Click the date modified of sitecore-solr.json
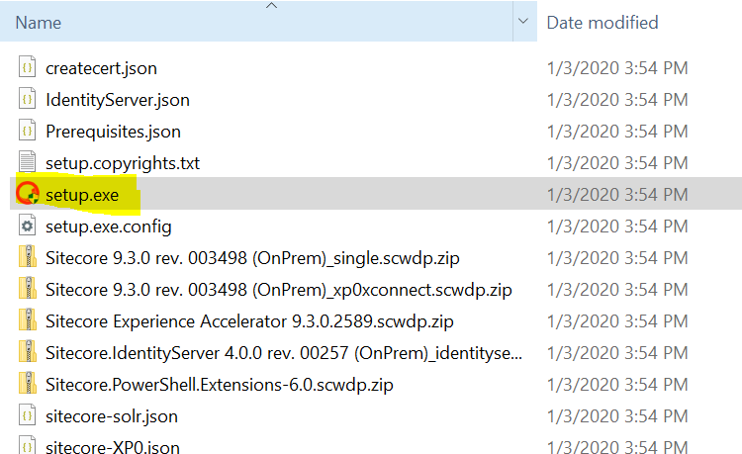742x454 pixels. [617, 416]
